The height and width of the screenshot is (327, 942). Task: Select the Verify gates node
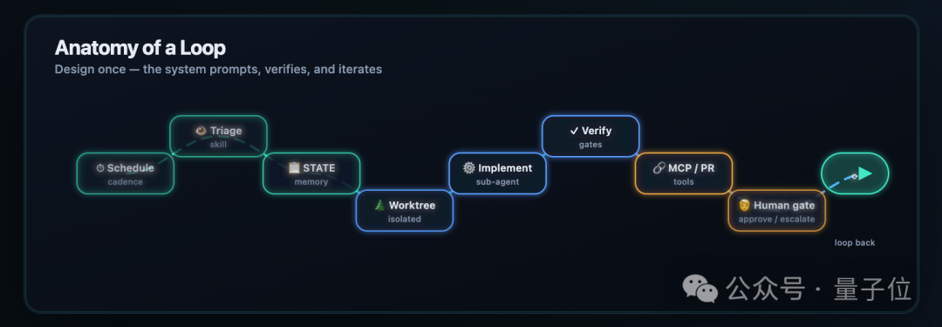(590, 136)
